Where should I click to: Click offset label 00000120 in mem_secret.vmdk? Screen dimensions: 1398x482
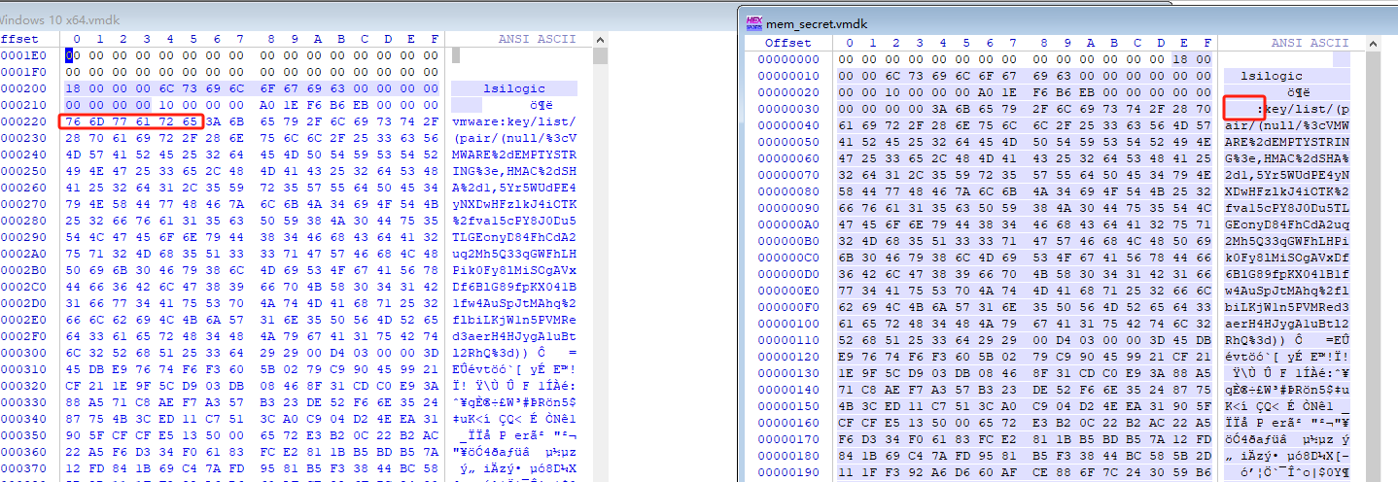click(x=788, y=357)
